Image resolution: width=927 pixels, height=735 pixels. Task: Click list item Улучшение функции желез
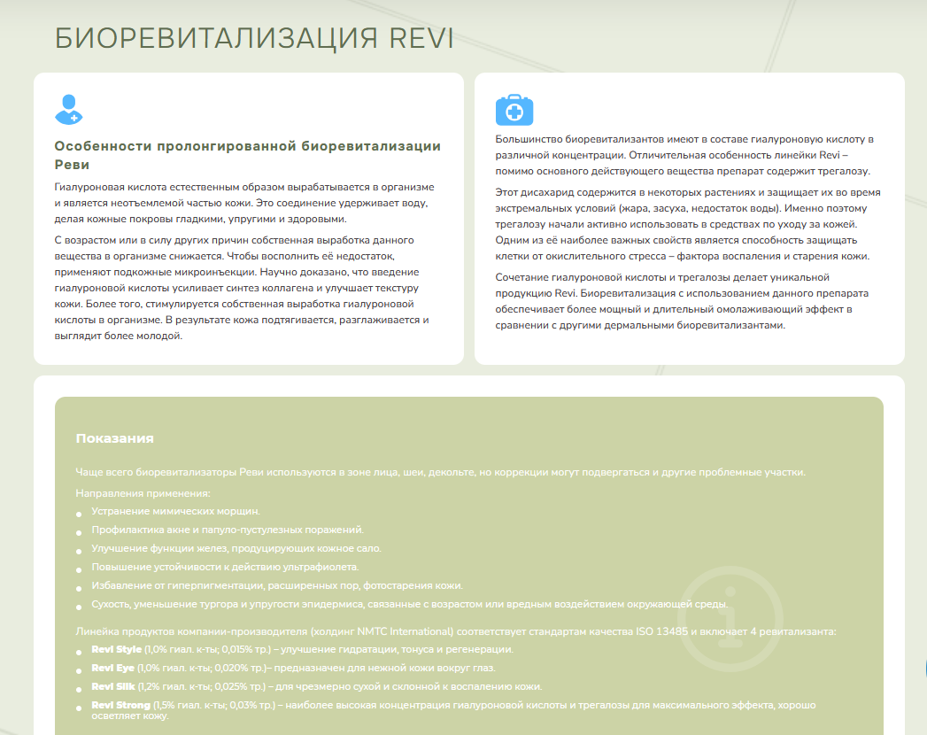point(236,548)
